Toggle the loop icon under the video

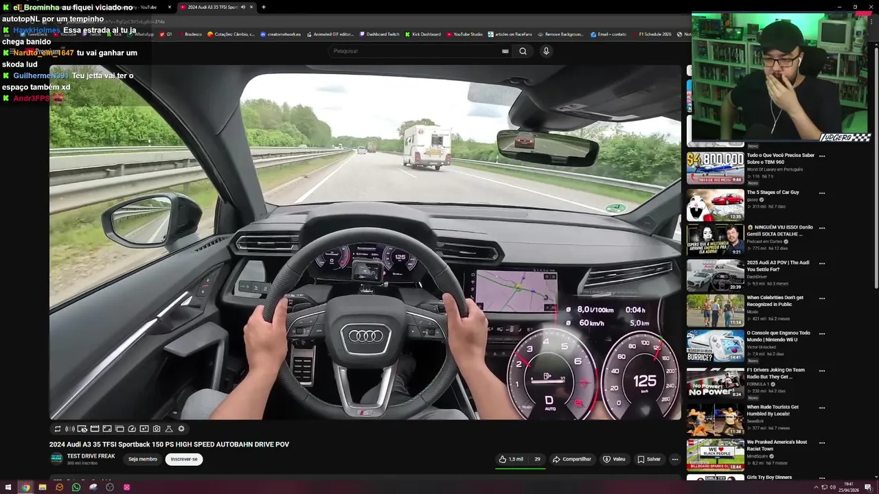[58, 429]
